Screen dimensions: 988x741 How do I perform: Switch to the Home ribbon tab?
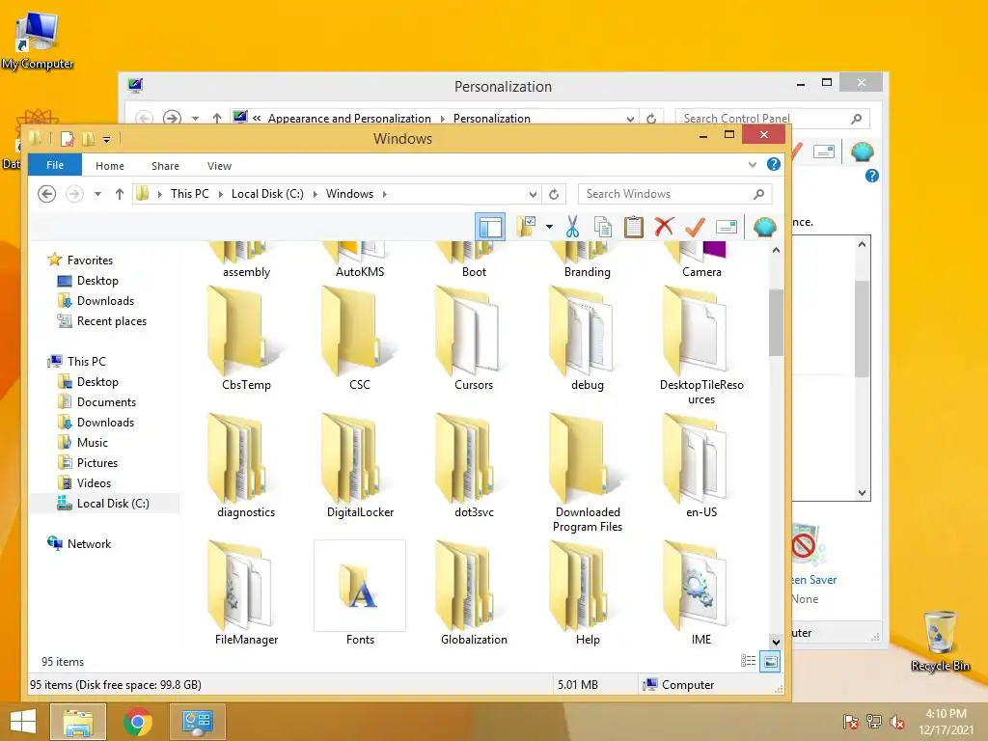click(110, 166)
